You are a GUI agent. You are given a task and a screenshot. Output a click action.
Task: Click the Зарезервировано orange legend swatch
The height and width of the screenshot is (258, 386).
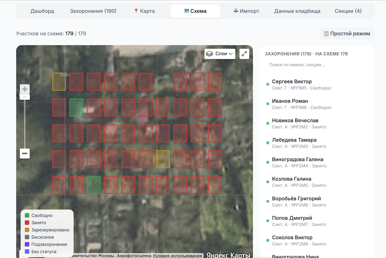pyautogui.click(x=27, y=230)
